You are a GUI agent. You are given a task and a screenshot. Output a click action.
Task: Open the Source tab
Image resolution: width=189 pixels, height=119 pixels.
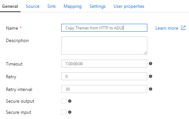[x=33, y=6]
